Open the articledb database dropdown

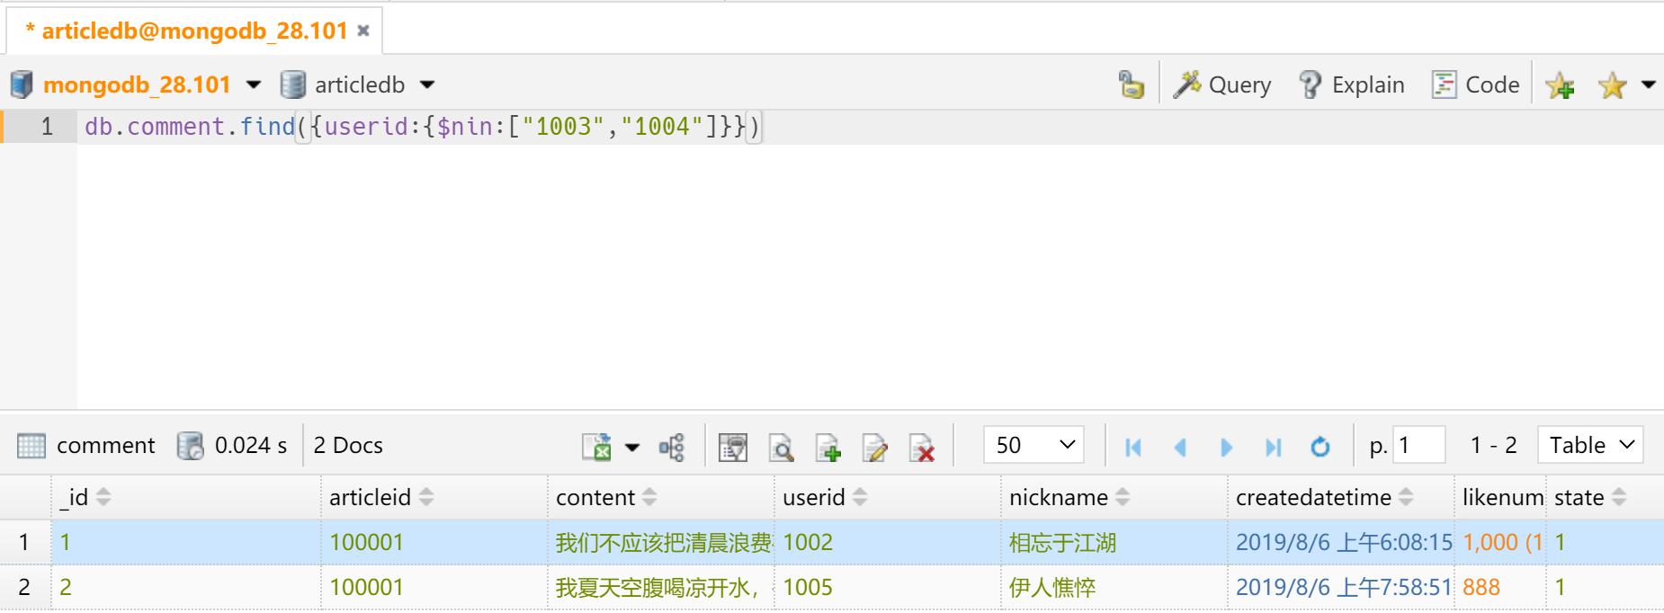(427, 84)
